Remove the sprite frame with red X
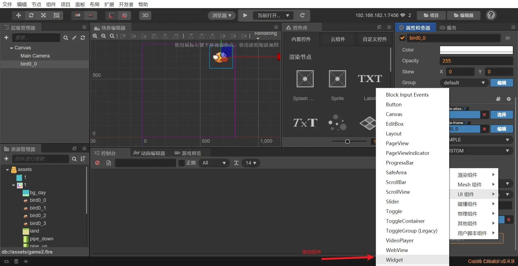The image size is (518, 266). coord(484,129)
